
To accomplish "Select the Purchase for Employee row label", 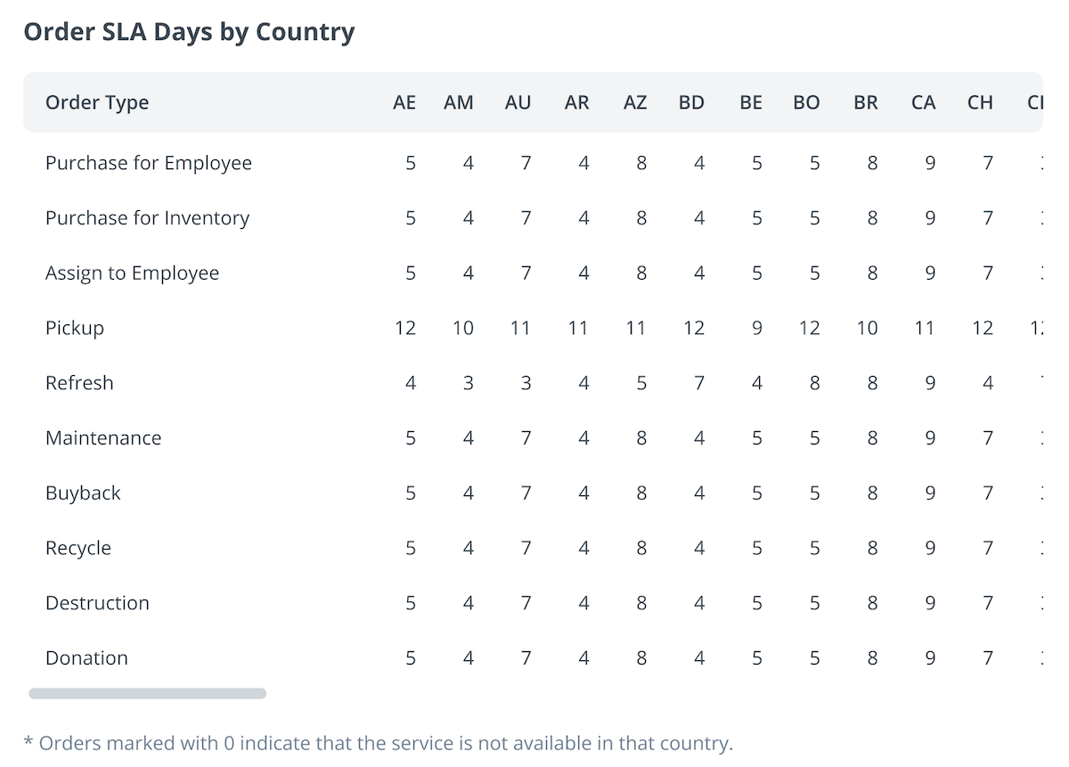I will point(149,163).
